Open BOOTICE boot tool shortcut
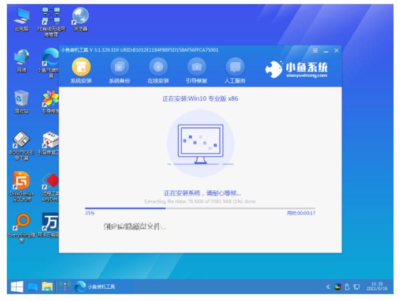The height and width of the screenshot is (301, 412). point(22,141)
